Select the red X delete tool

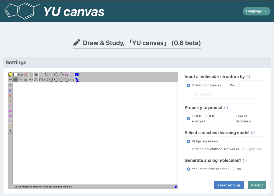point(26,75)
